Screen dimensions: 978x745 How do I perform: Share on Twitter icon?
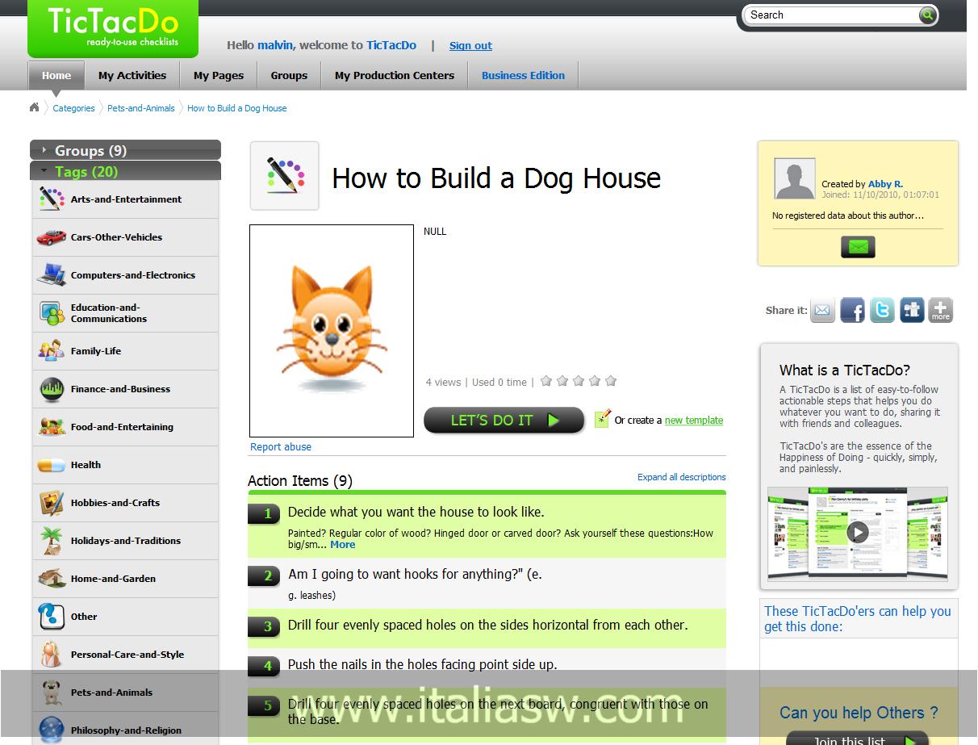[882, 310]
